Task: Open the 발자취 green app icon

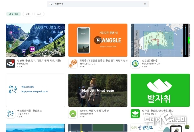Action: coord(135,114)
